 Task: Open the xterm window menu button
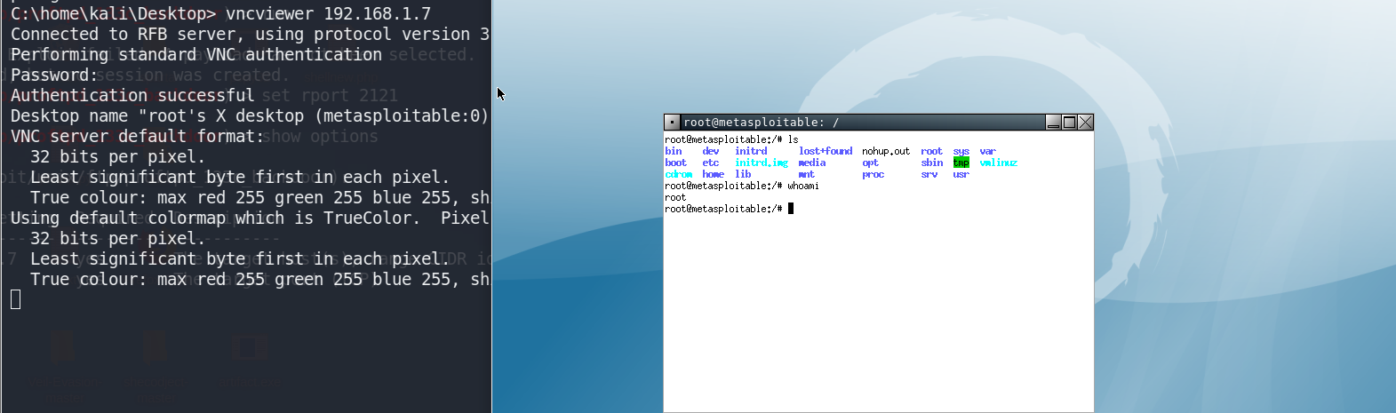(673, 123)
